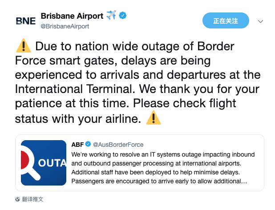This screenshot has height=210, width=275.
Task: Click the "OUTA" text in the quoted thumbnail
Action: [53, 163]
